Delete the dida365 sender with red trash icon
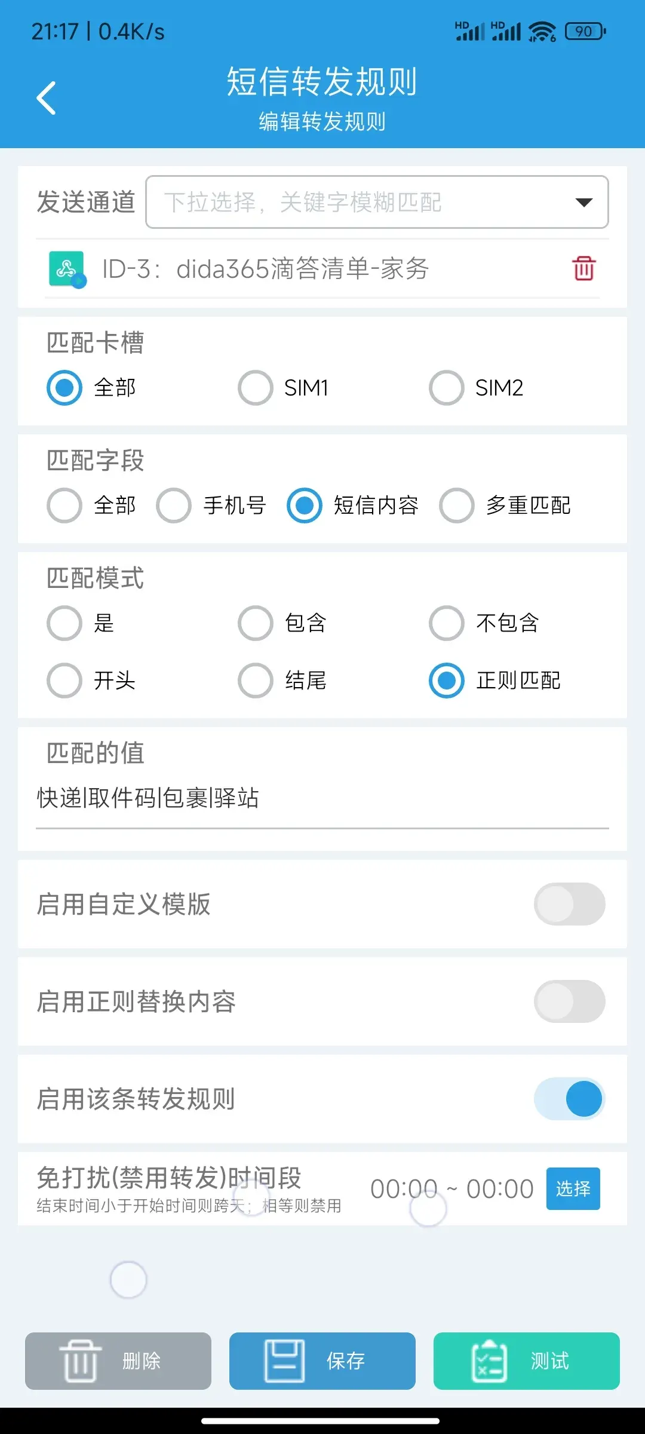The height and width of the screenshot is (1434, 645). [583, 268]
